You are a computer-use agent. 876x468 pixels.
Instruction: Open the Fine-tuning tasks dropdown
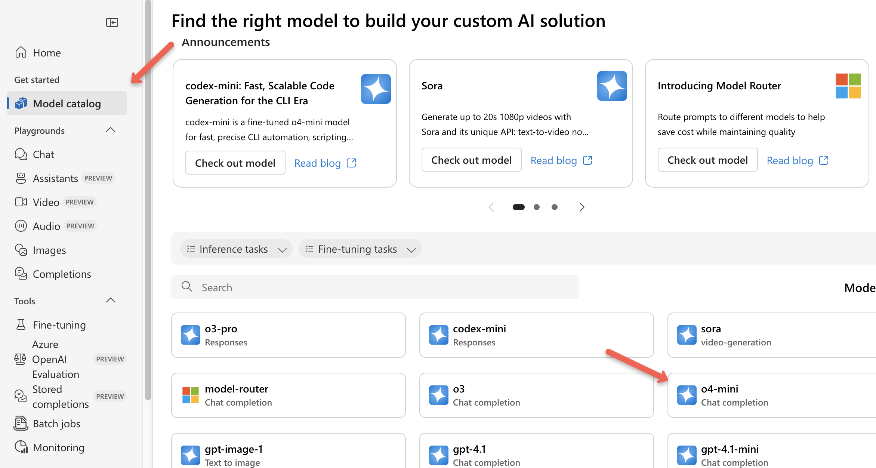click(360, 249)
